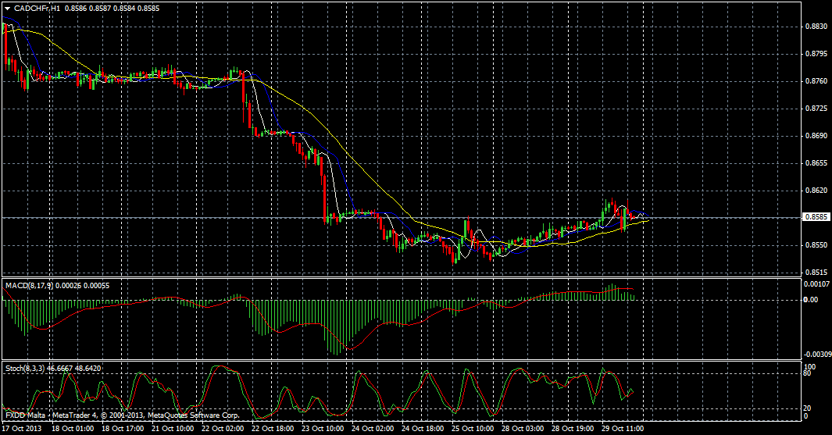Select the Stoch(8,3,3) indicator label
Viewport: 832px width, 435px height.
[x=28, y=368]
